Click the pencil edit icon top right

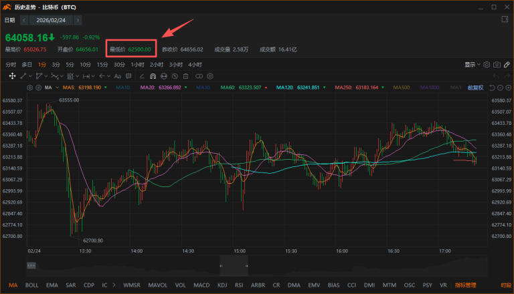507,65
